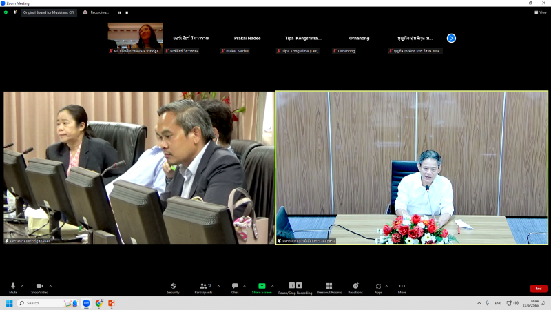Screen dimensions: 551x310
Task: Click the red End meeting button
Action: (539, 288)
